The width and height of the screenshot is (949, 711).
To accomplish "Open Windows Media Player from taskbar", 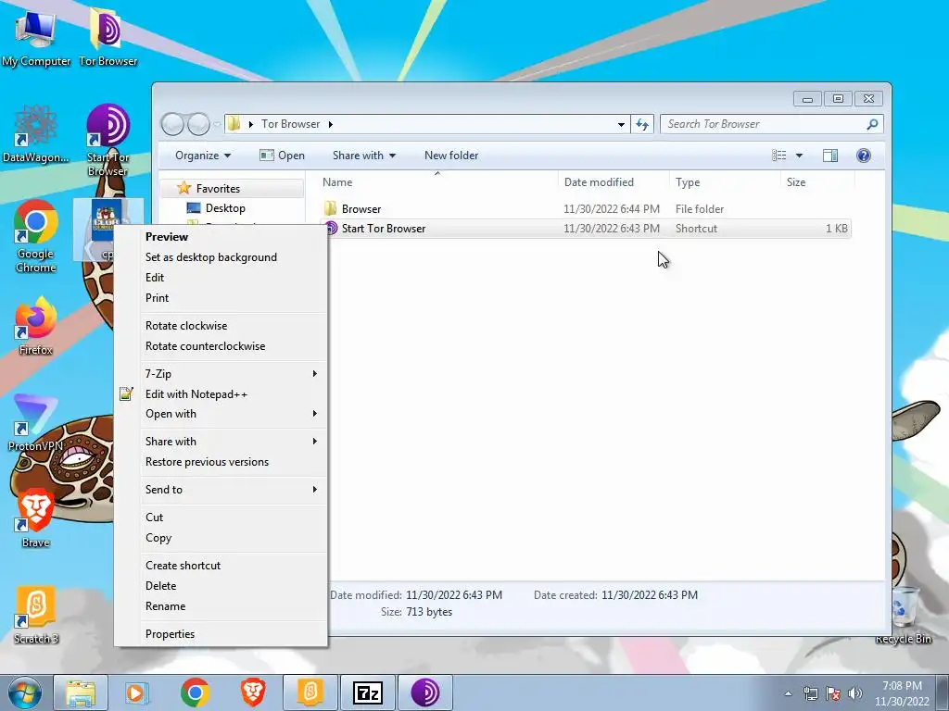I will 137,692.
